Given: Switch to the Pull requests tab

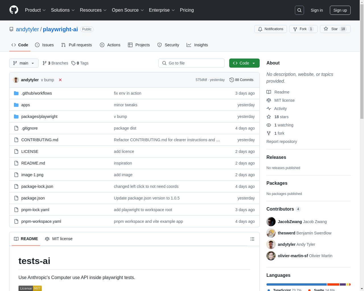Looking at the screenshot, I should pos(76,45).
